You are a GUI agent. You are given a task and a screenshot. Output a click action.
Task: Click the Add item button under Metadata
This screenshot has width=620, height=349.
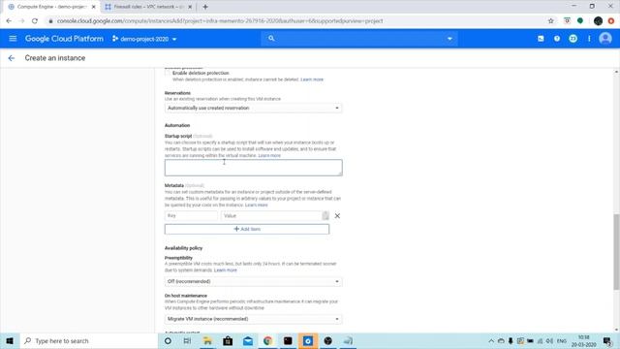(x=247, y=229)
